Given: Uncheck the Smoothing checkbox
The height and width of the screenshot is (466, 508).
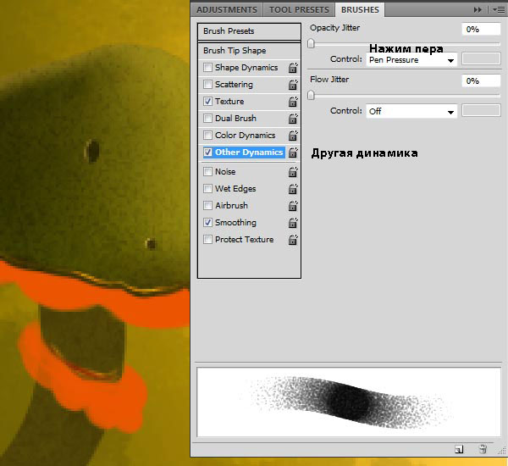Looking at the screenshot, I should point(207,223).
